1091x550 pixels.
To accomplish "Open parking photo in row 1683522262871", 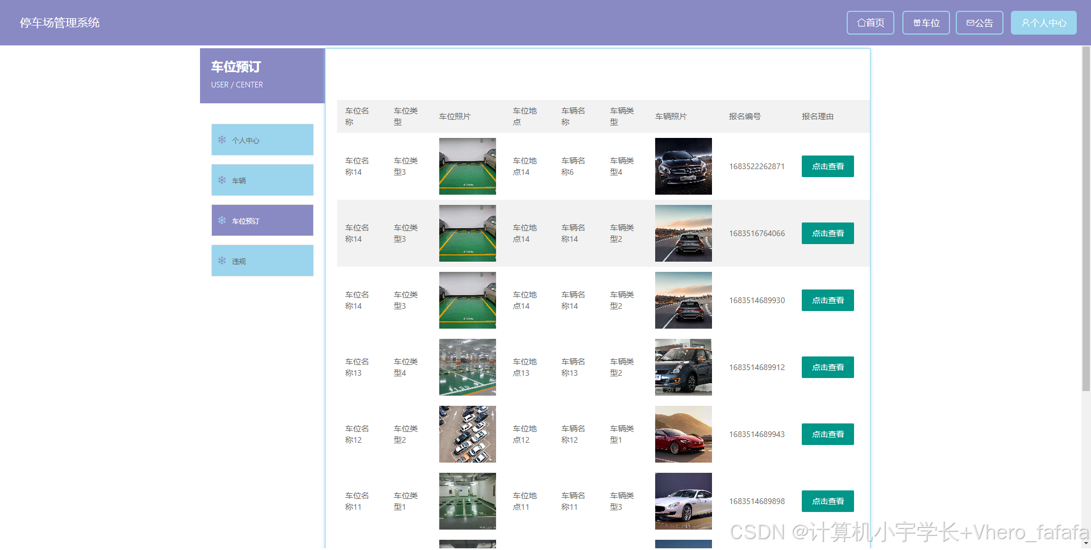I will [467, 166].
